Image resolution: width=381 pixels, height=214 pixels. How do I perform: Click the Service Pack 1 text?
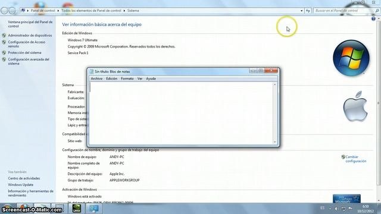78,53
